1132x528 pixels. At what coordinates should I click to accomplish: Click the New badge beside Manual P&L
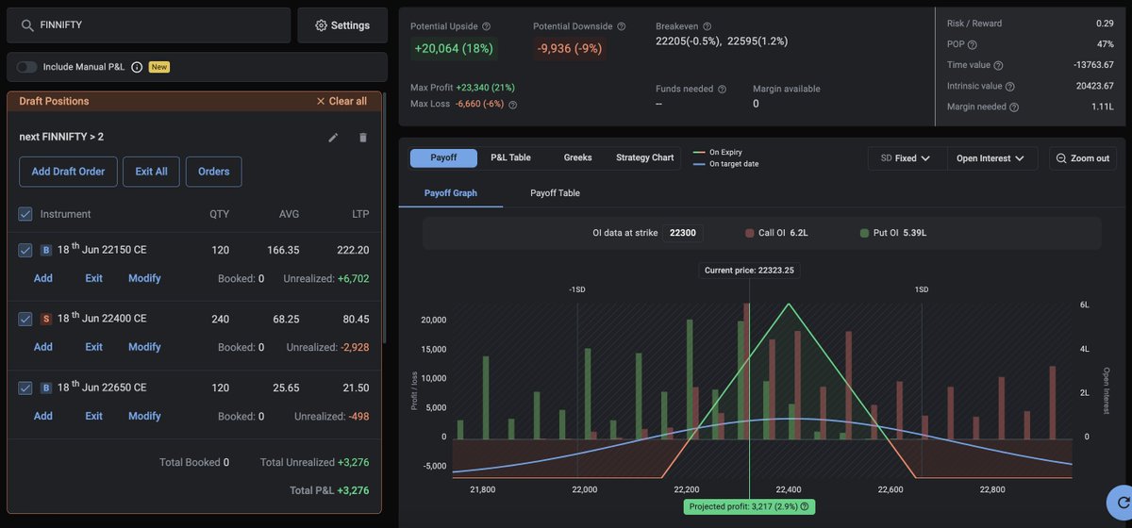(x=158, y=67)
